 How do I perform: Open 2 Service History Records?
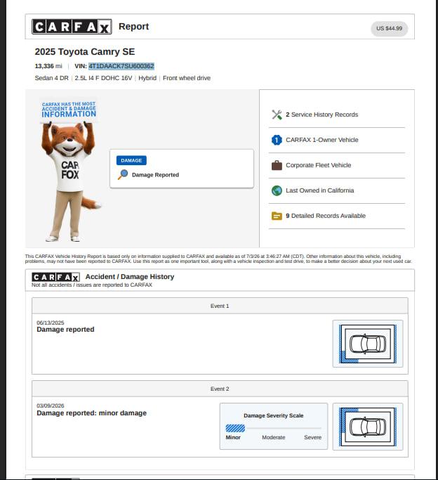point(321,115)
